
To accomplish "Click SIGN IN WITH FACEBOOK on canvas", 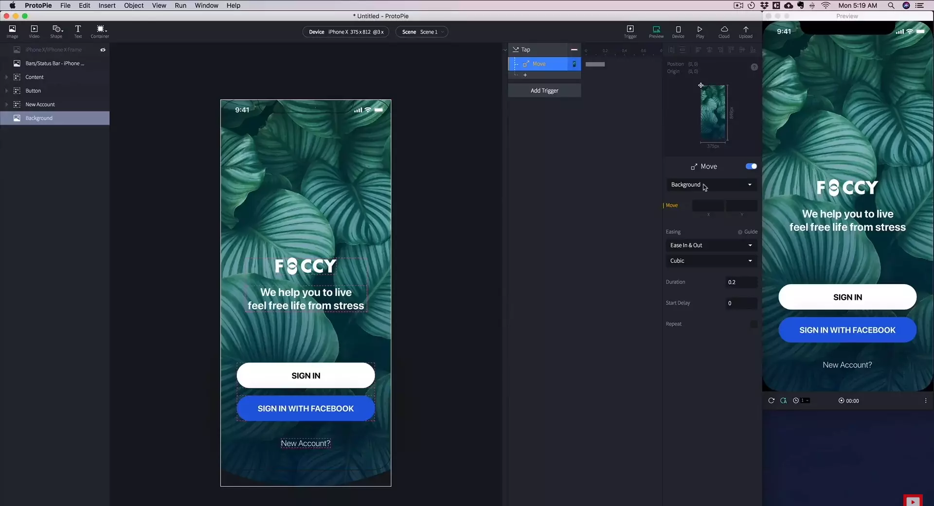I will 305,409.
